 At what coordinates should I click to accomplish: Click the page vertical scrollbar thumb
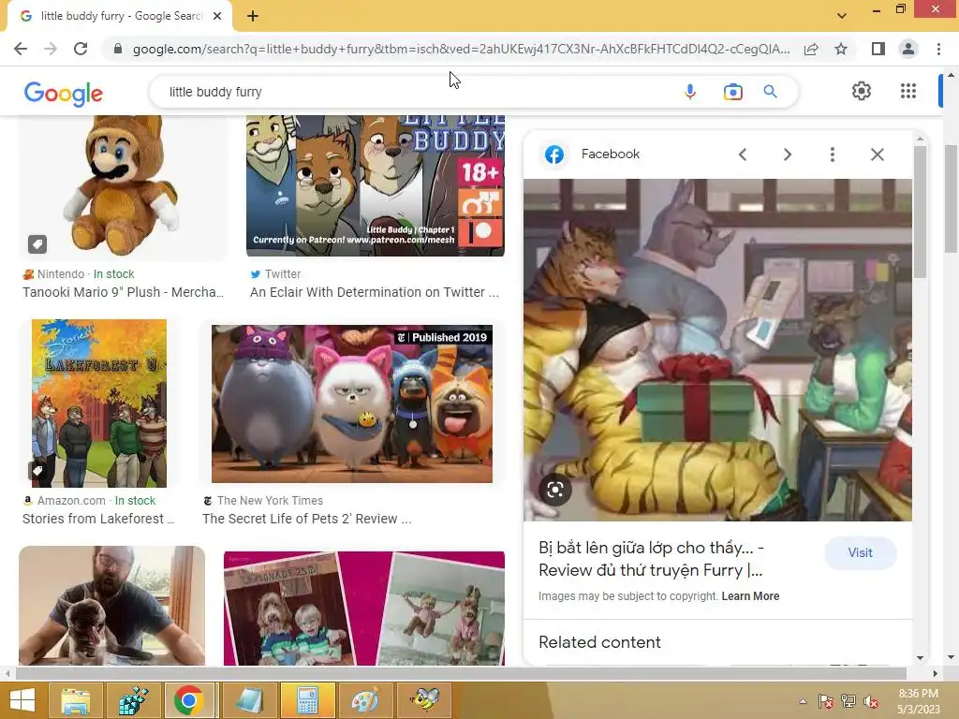click(x=951, y=198)
